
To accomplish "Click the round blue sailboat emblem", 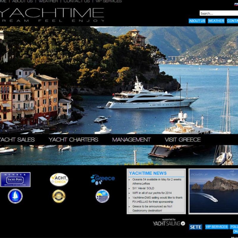I will click(x=15, y=196).
